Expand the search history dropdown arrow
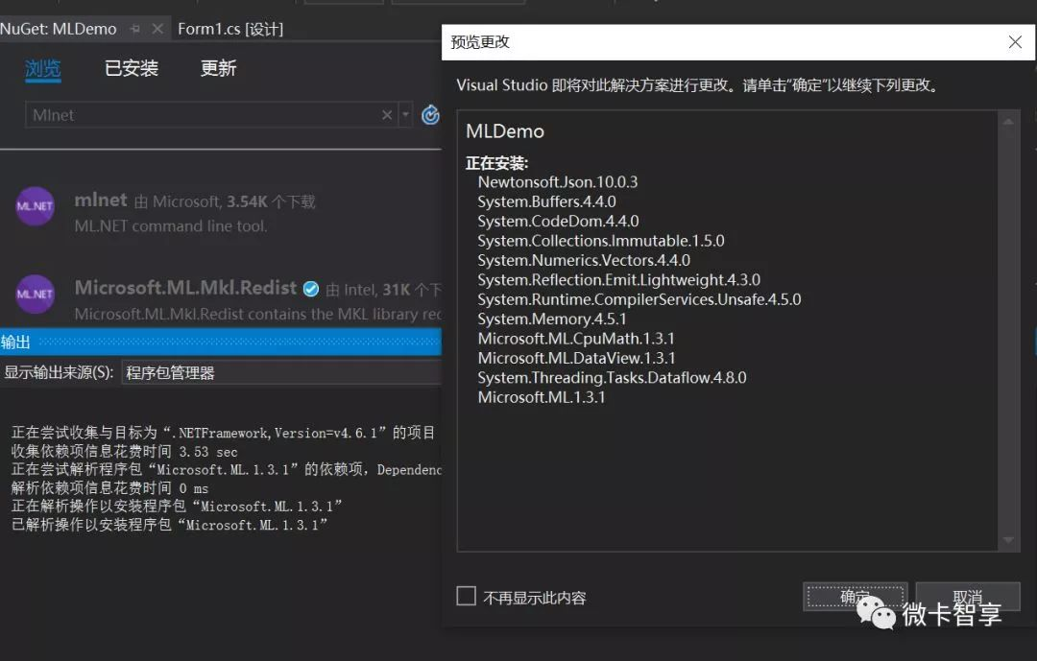1037x661 pixels. point(405,115)
